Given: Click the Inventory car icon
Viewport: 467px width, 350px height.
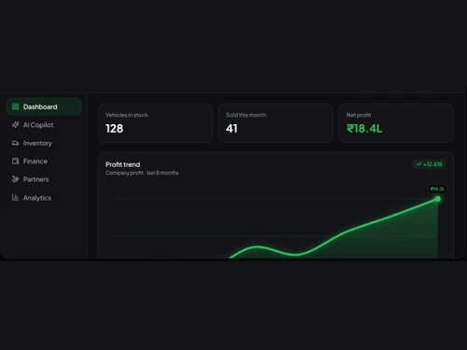Looking at the screenshot, I should [x=15, y=143].
